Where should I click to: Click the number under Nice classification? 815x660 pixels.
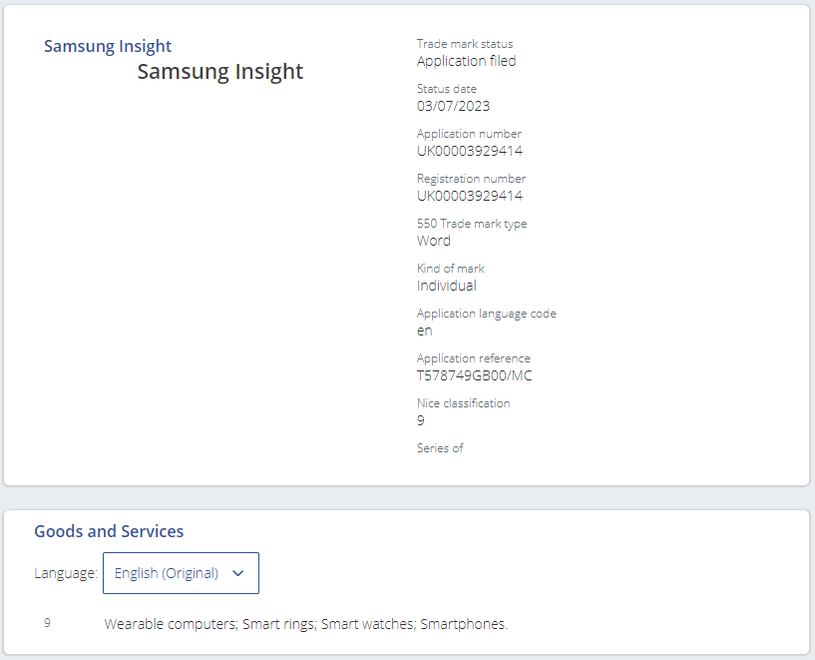421,420
